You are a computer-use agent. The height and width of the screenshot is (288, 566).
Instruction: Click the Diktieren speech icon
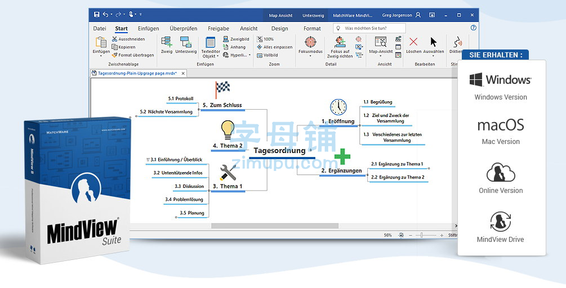457,42
